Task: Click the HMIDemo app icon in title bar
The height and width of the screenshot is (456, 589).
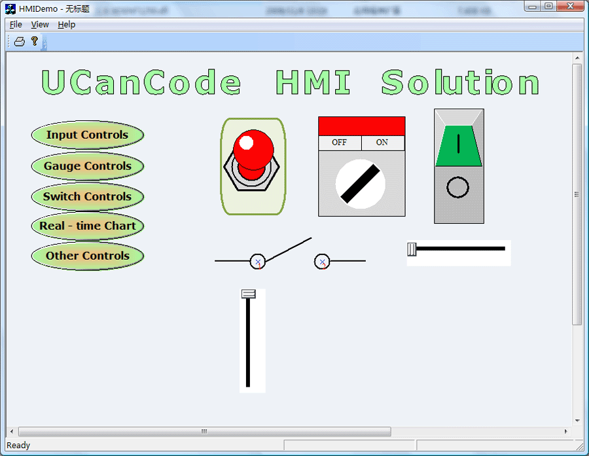Action: click(10, 9)
